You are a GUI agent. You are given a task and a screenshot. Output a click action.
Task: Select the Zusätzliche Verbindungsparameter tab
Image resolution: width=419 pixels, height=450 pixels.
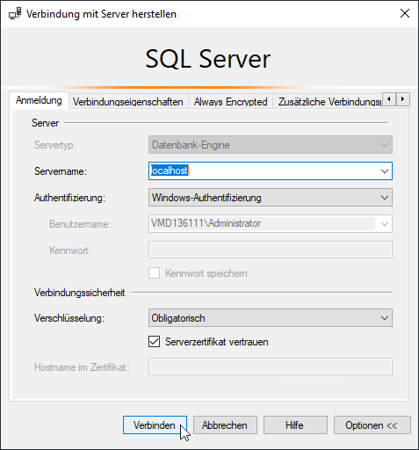pos(328,102)
